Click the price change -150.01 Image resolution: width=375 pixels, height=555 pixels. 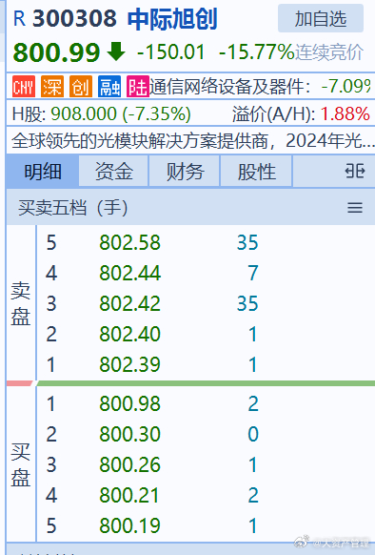point(171,52)
